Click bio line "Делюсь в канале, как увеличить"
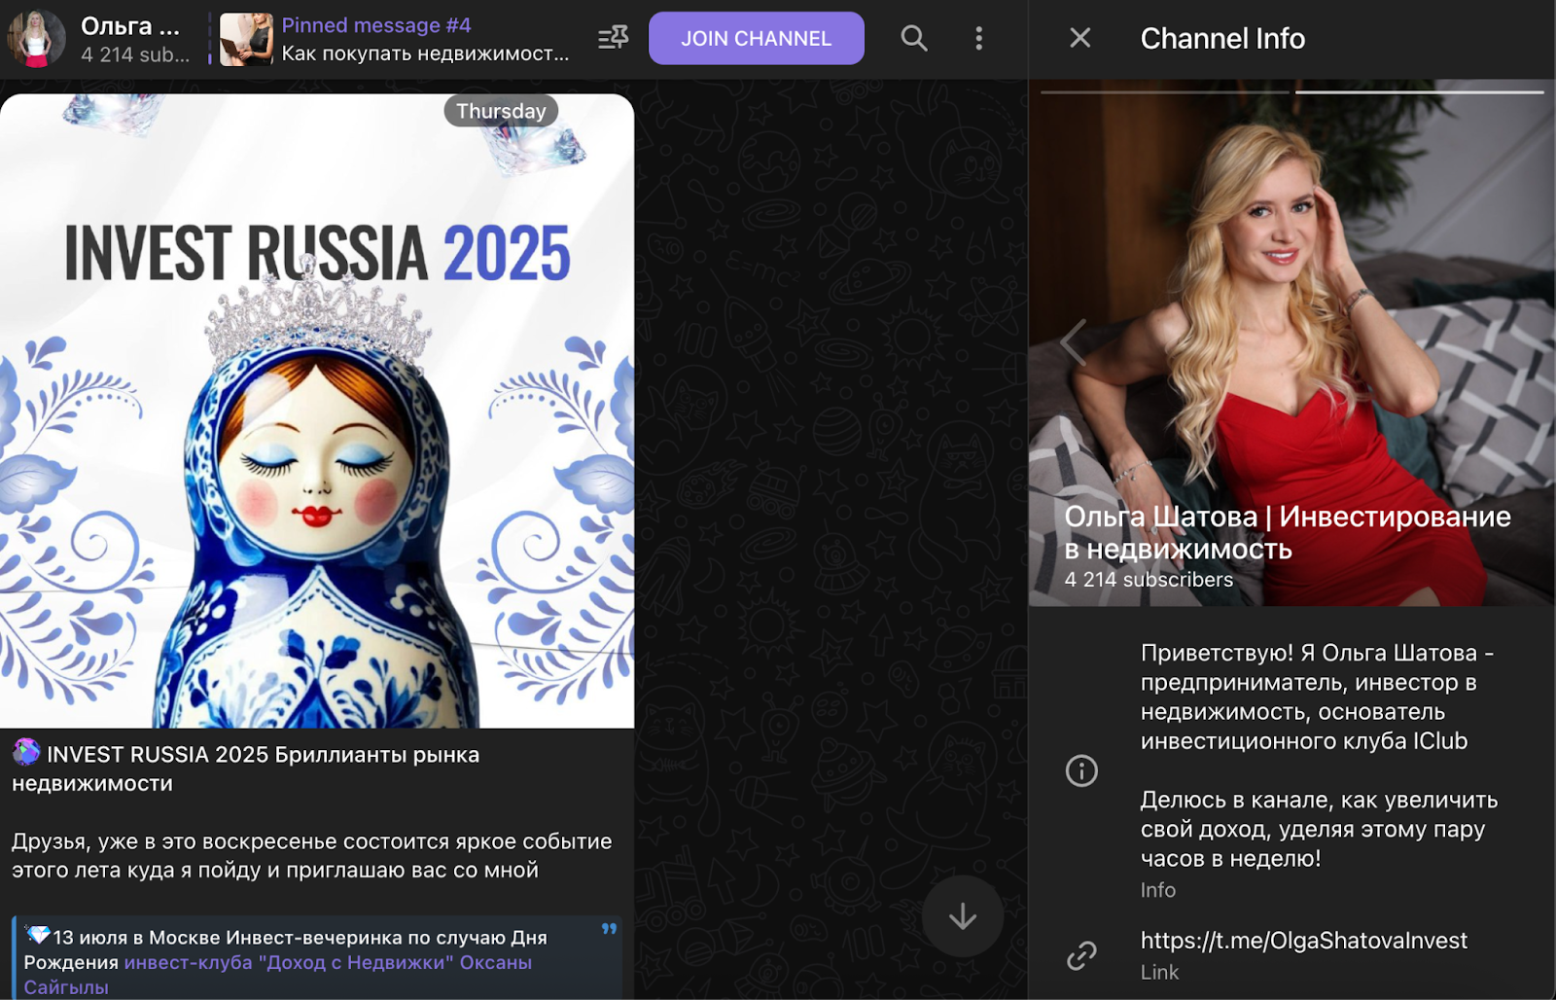This screenshot has width=1556, height=1000. (x=1319, y=800)
